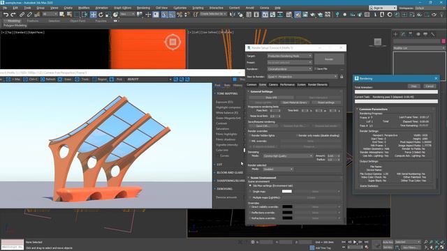The image size is (447, 251).
Task: Toggle Direct visibility override checkbox
Action: tap(250, 207)
